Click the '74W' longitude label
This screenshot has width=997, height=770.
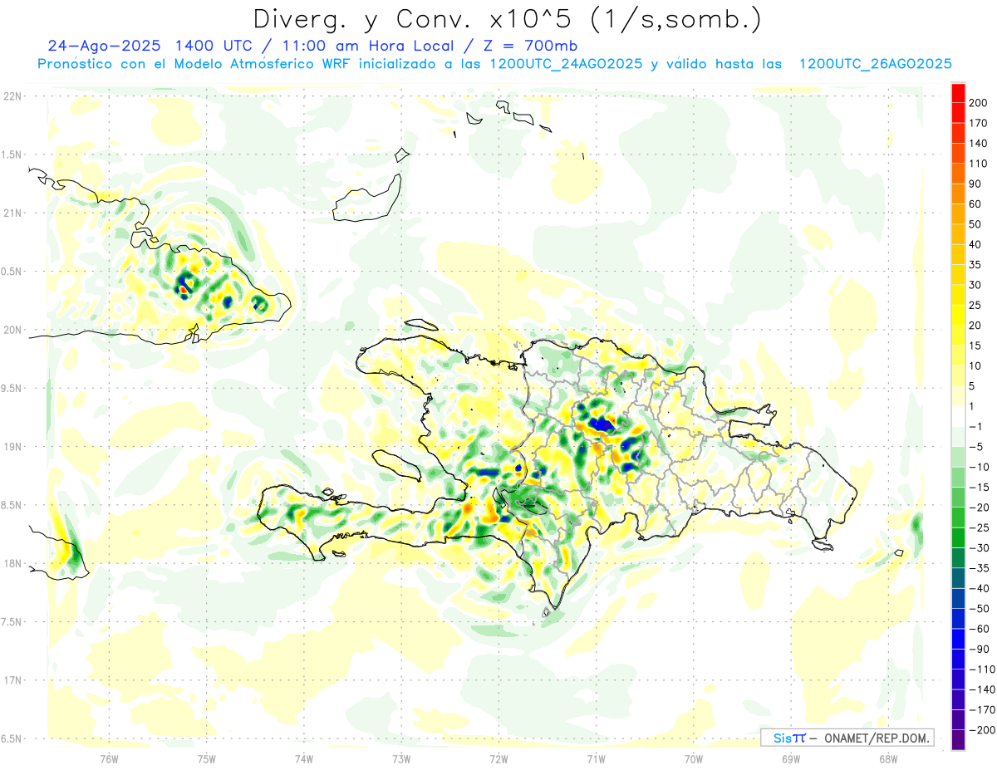tap(303, 758)
